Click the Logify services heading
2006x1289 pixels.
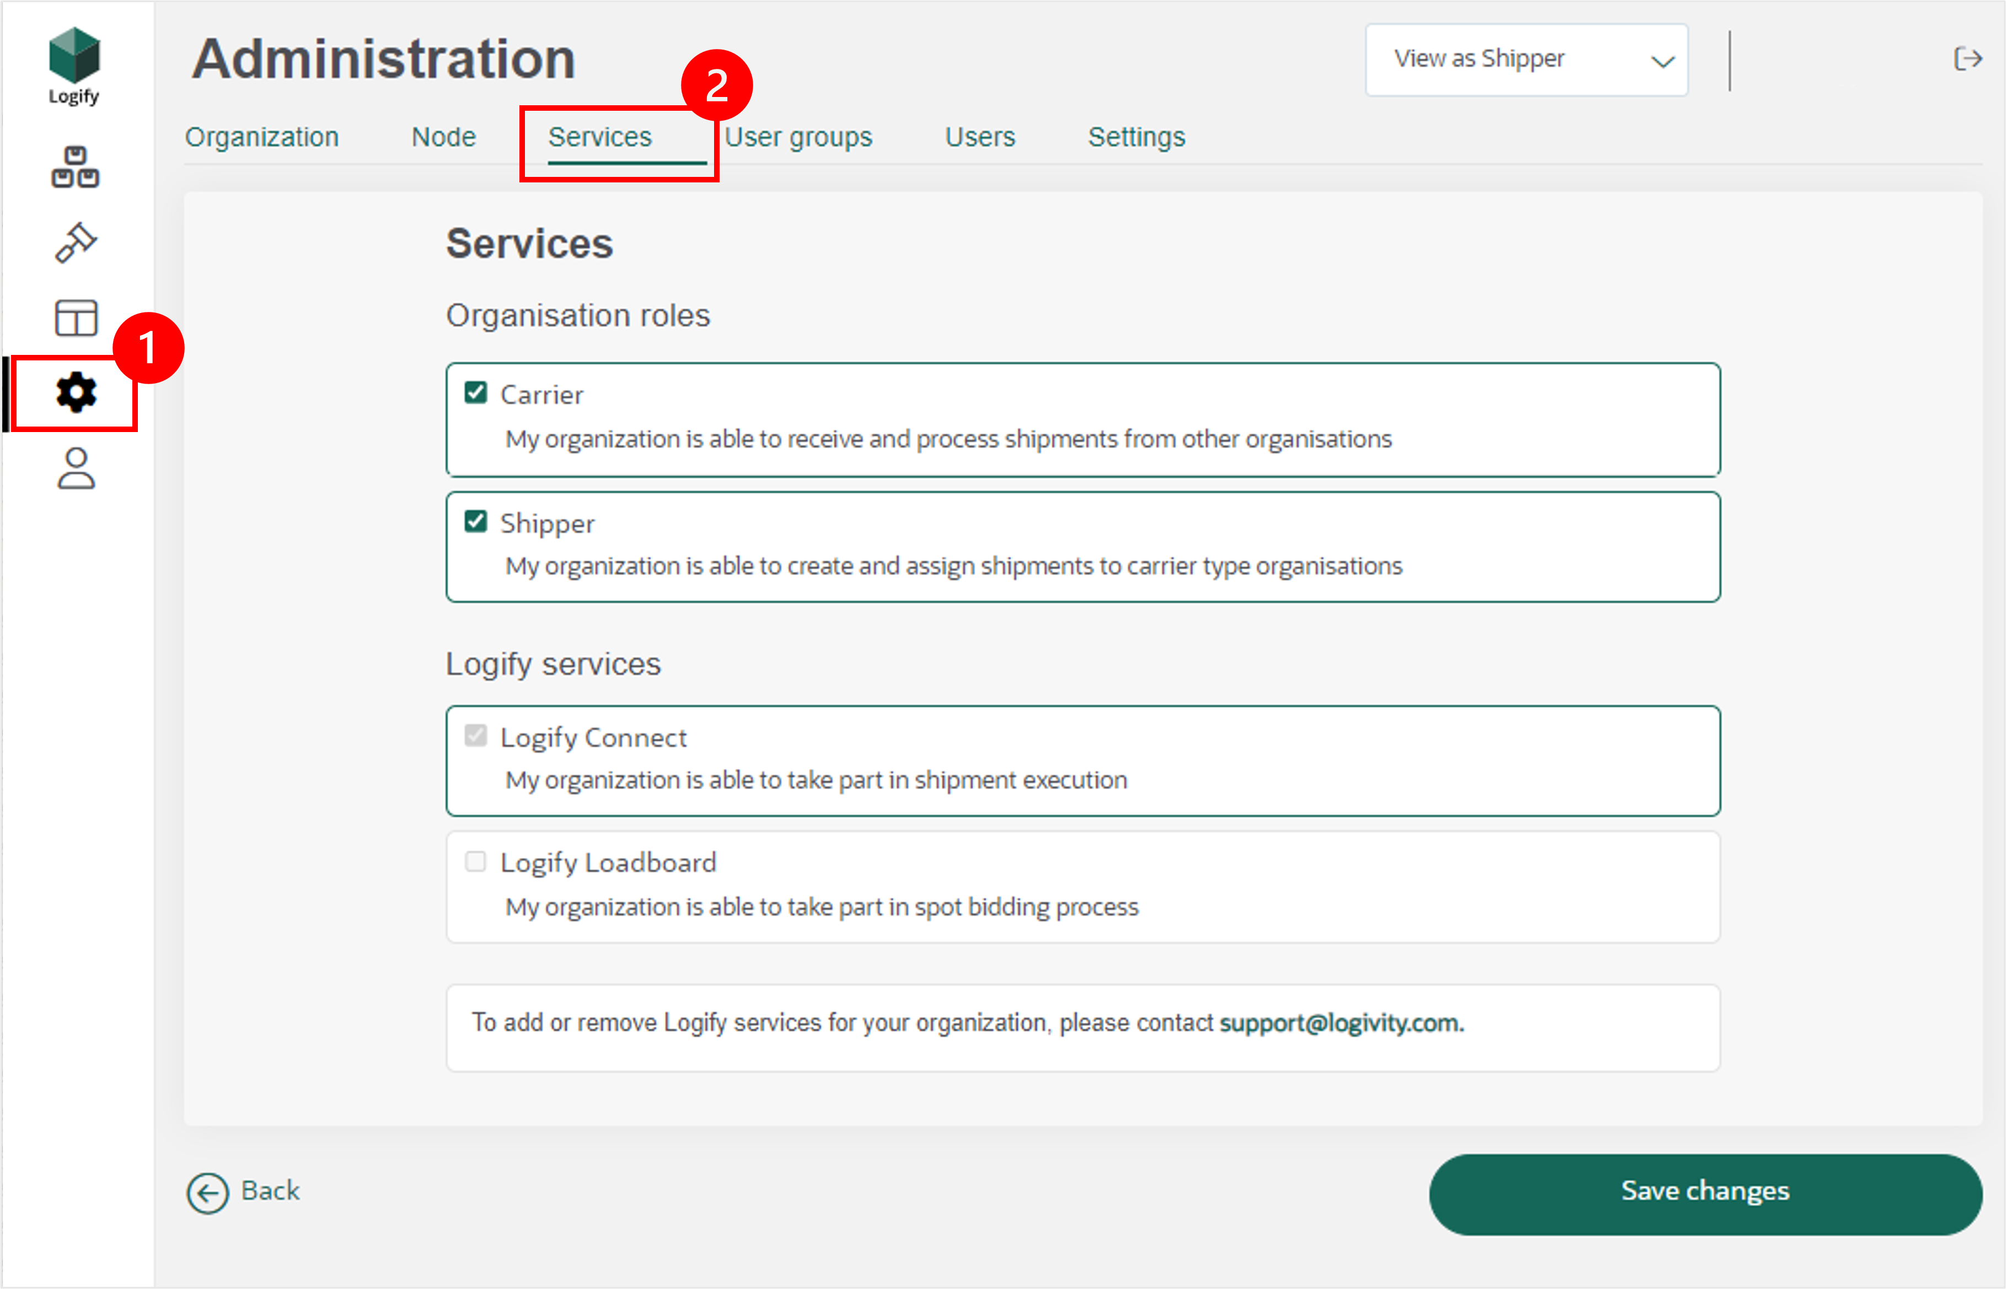tap(554, 664)
